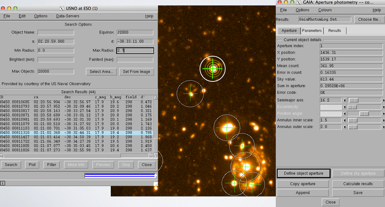Click the Plot button
385x207 pixels.
pos(32,165)
